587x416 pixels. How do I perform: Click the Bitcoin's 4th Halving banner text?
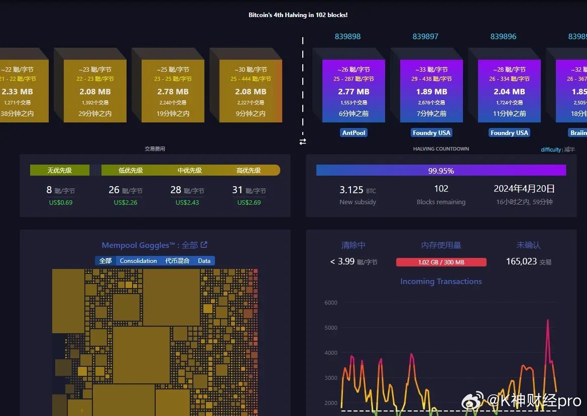tap(298, 15)
